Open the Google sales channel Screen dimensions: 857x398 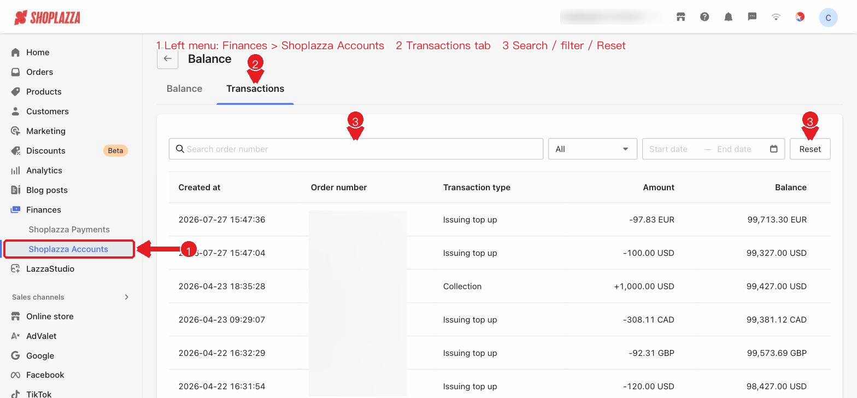(x=40, y=356)
